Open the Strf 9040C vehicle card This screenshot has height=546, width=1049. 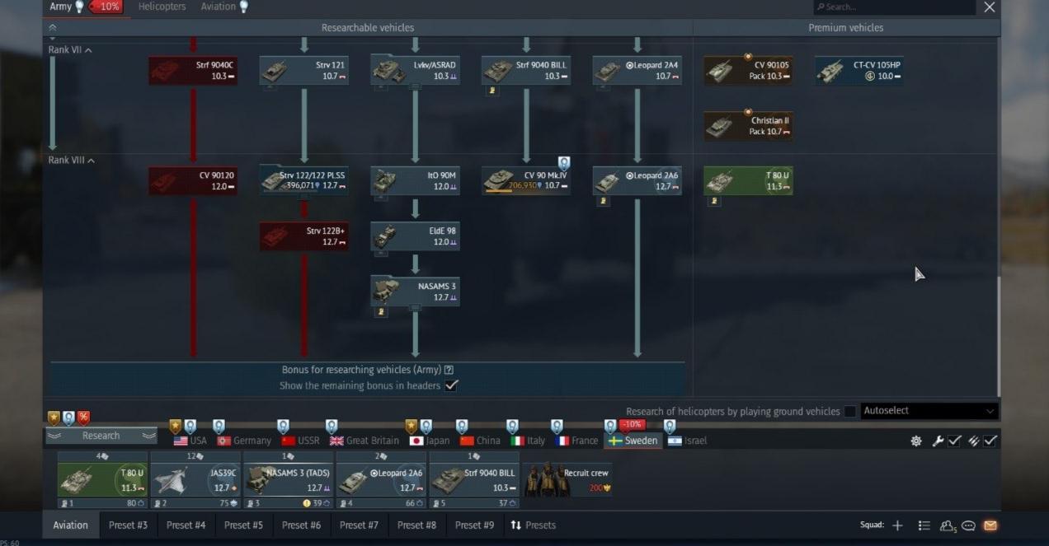click(x=193, y=71)
